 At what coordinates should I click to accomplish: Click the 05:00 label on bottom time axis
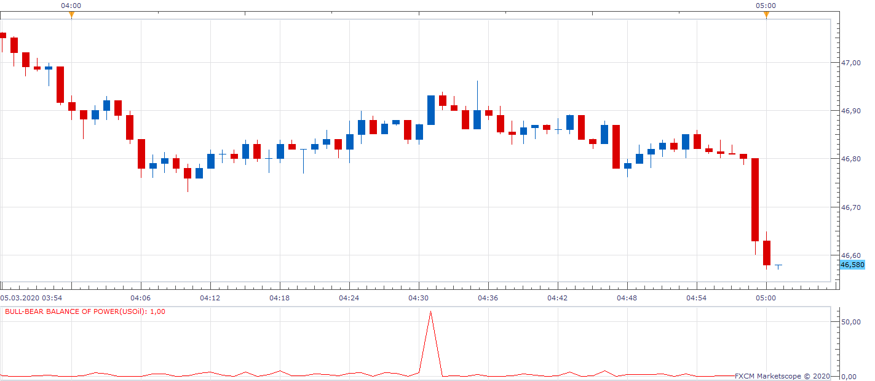[766, 297]
